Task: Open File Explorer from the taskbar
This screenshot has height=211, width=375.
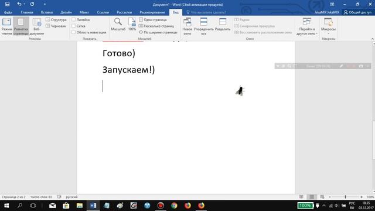Action: point(80,206)
